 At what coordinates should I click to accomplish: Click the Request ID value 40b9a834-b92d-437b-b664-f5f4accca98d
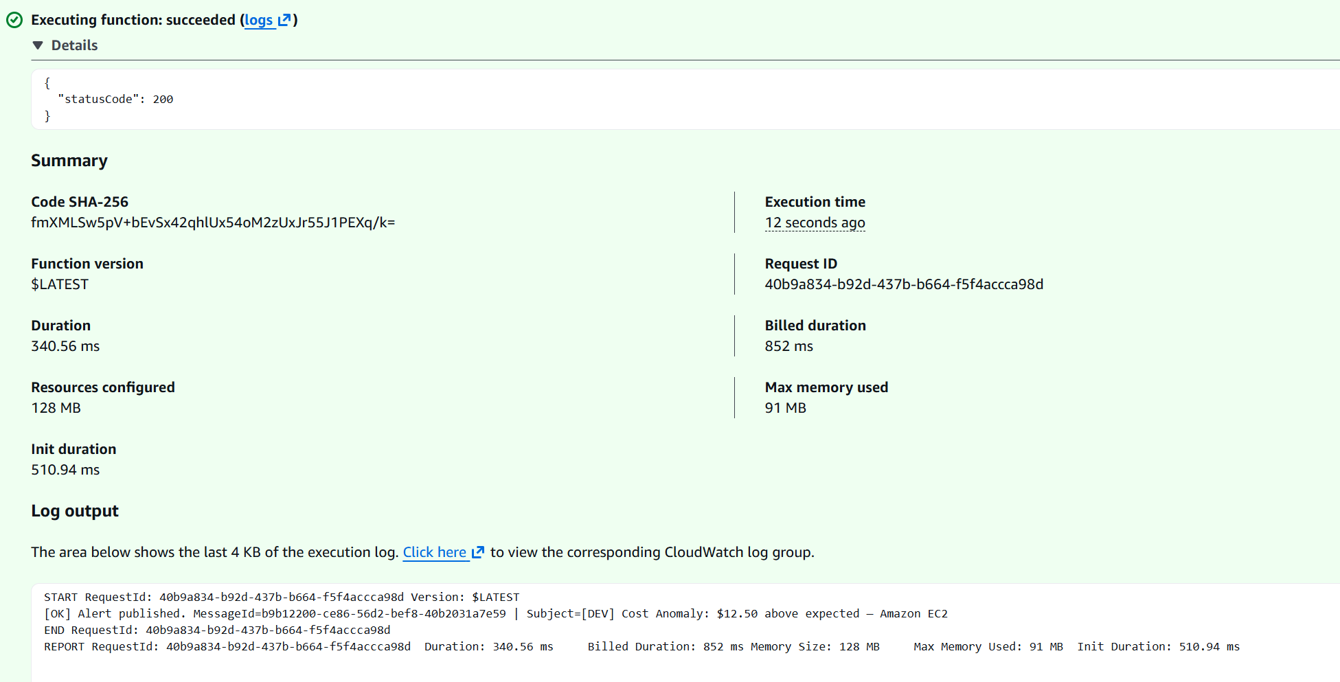click(904, 284)
